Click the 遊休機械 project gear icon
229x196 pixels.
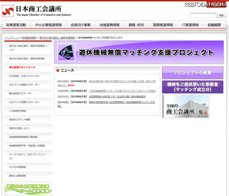click(66, 52)
